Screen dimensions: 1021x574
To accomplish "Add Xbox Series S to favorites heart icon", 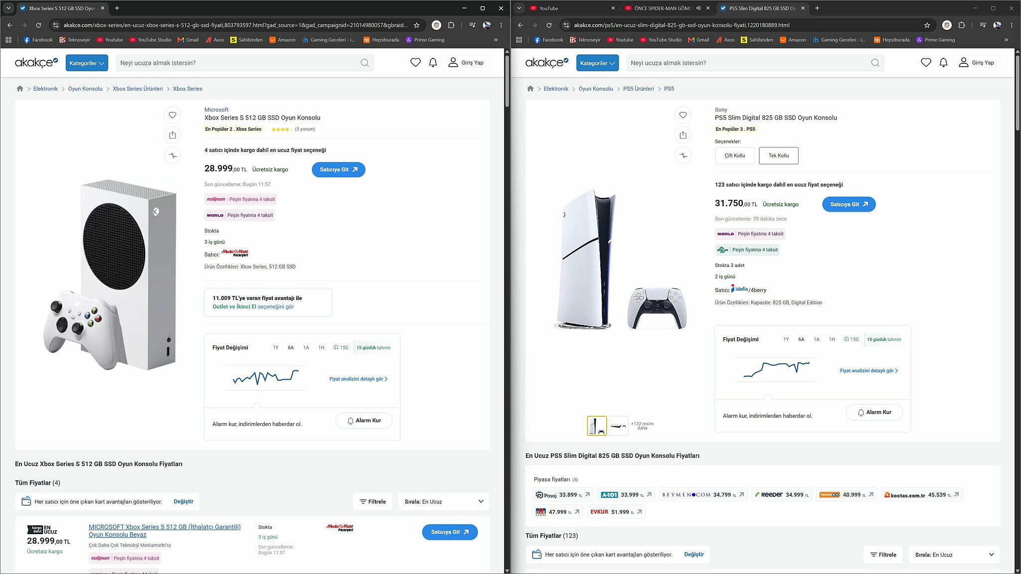I will tap(172, 115).
